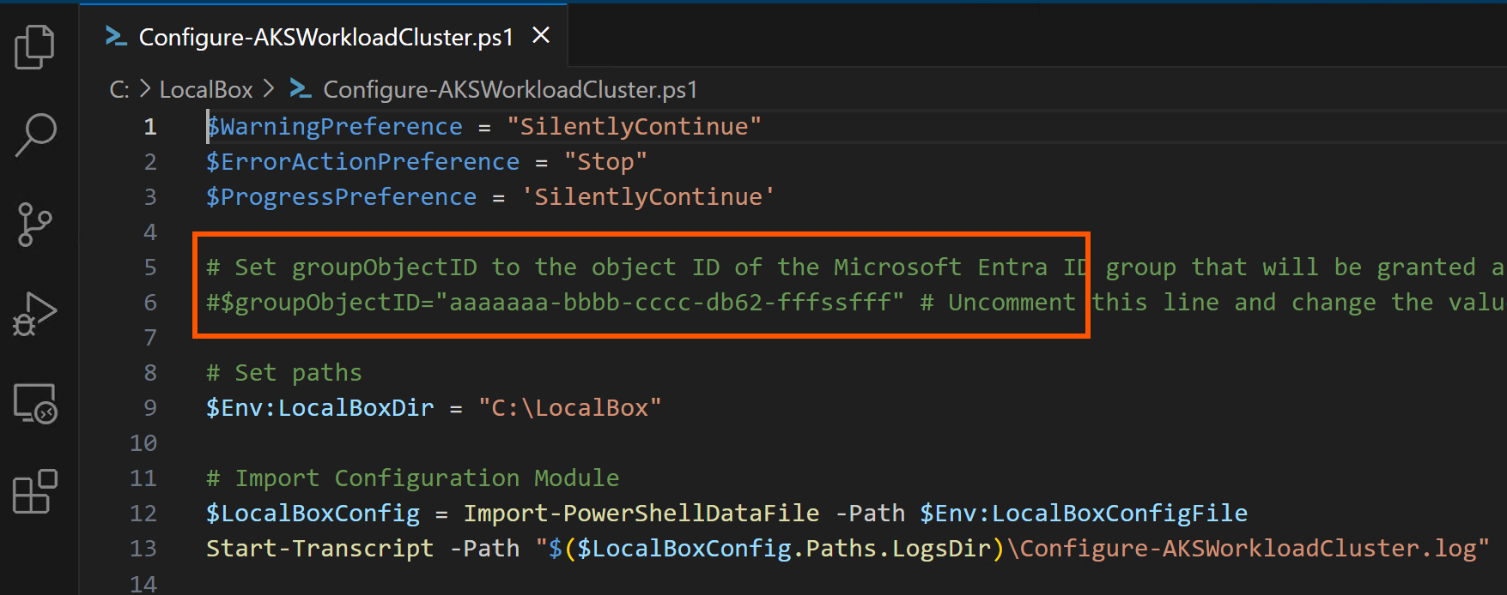This screenshot has height=595, width=1507.
Task: Click the $LocalBoxConfig variable on line 12
Action: [x=313, y=514]
